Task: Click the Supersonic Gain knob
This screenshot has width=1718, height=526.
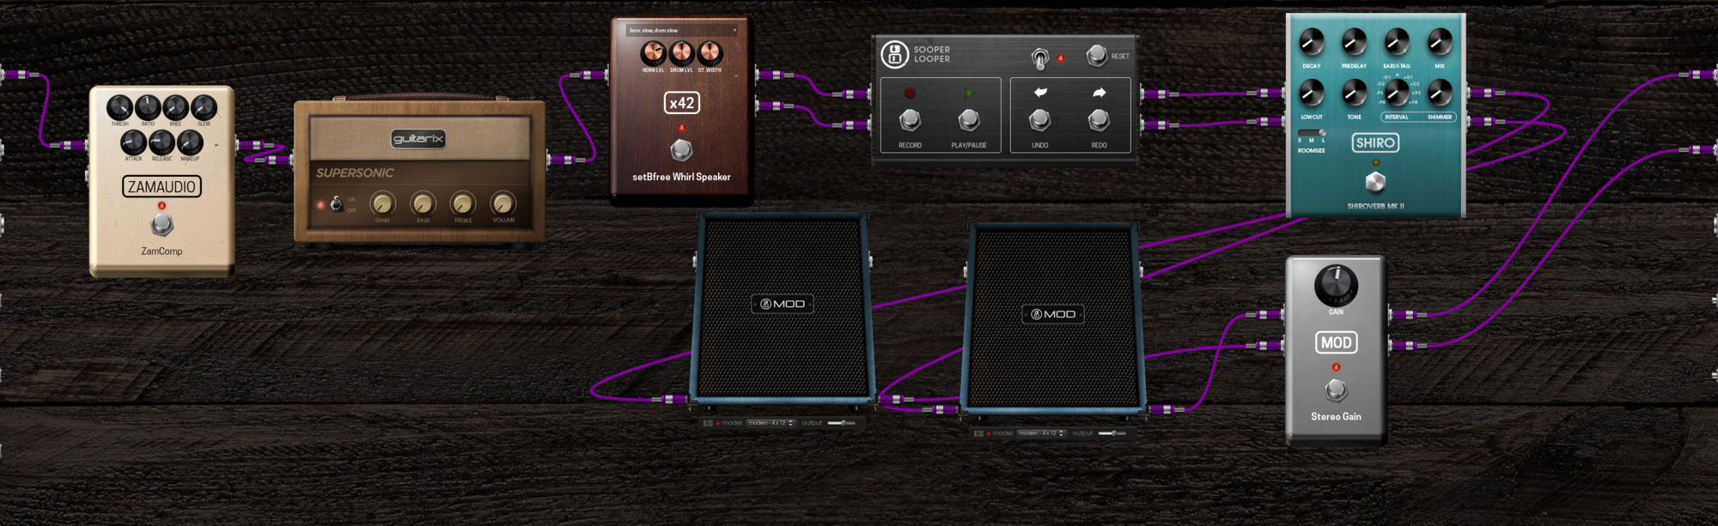Action: pyautogui.click(x=382, y=203)
